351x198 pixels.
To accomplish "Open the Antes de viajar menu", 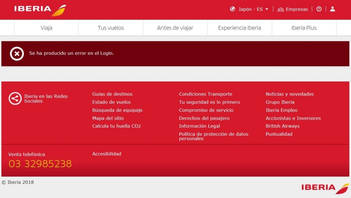I will 175,28.
